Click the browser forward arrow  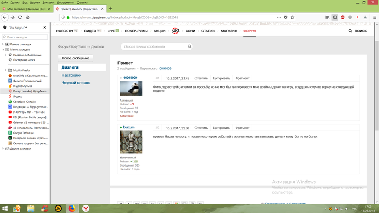click(x=12, y=17)
